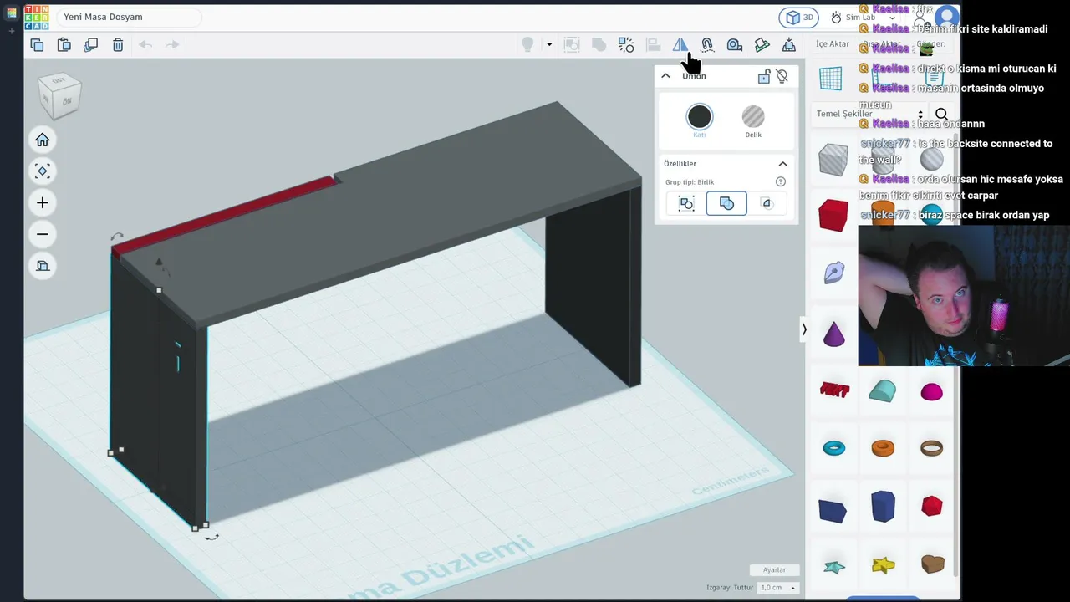This screenshot has height=602, width=1070.
Task: Hide the selected shape via bulb icon
Action: [x=782, y=76]
